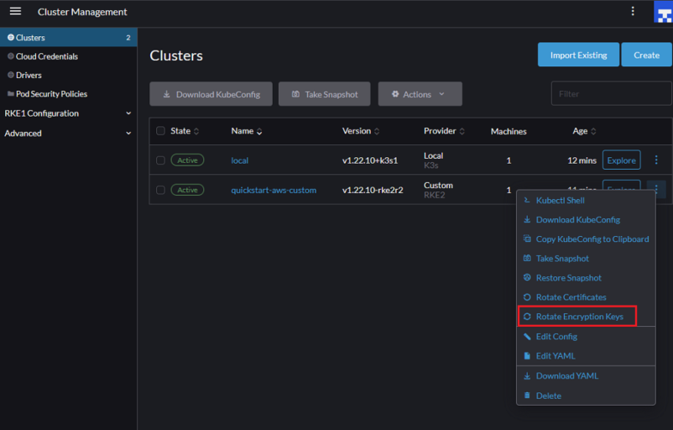Toggle the select-all clusters checkbox
The image size is (673, 430).
click(161, 131)
